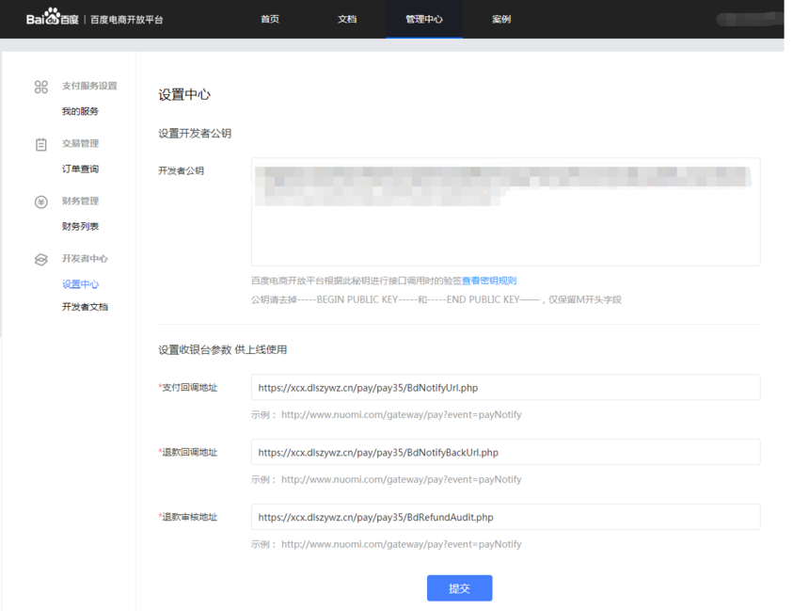Click the 支付服务设置 section heading
This screenshot has width=809, height=611.
(x=89, y=86)
